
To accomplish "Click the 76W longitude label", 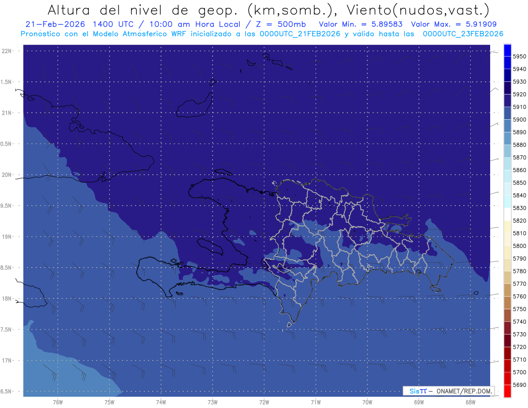I will (58, 402).
